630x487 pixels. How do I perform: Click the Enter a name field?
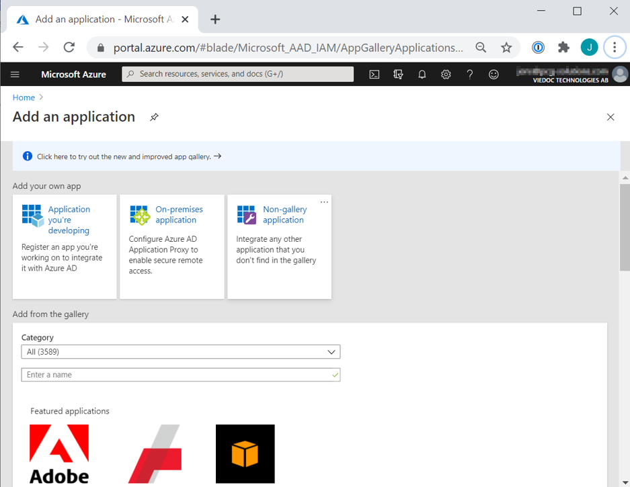(180, 375)
